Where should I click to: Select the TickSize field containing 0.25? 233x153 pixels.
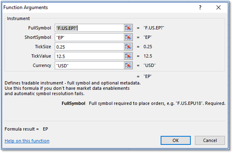tap(89, 47)
